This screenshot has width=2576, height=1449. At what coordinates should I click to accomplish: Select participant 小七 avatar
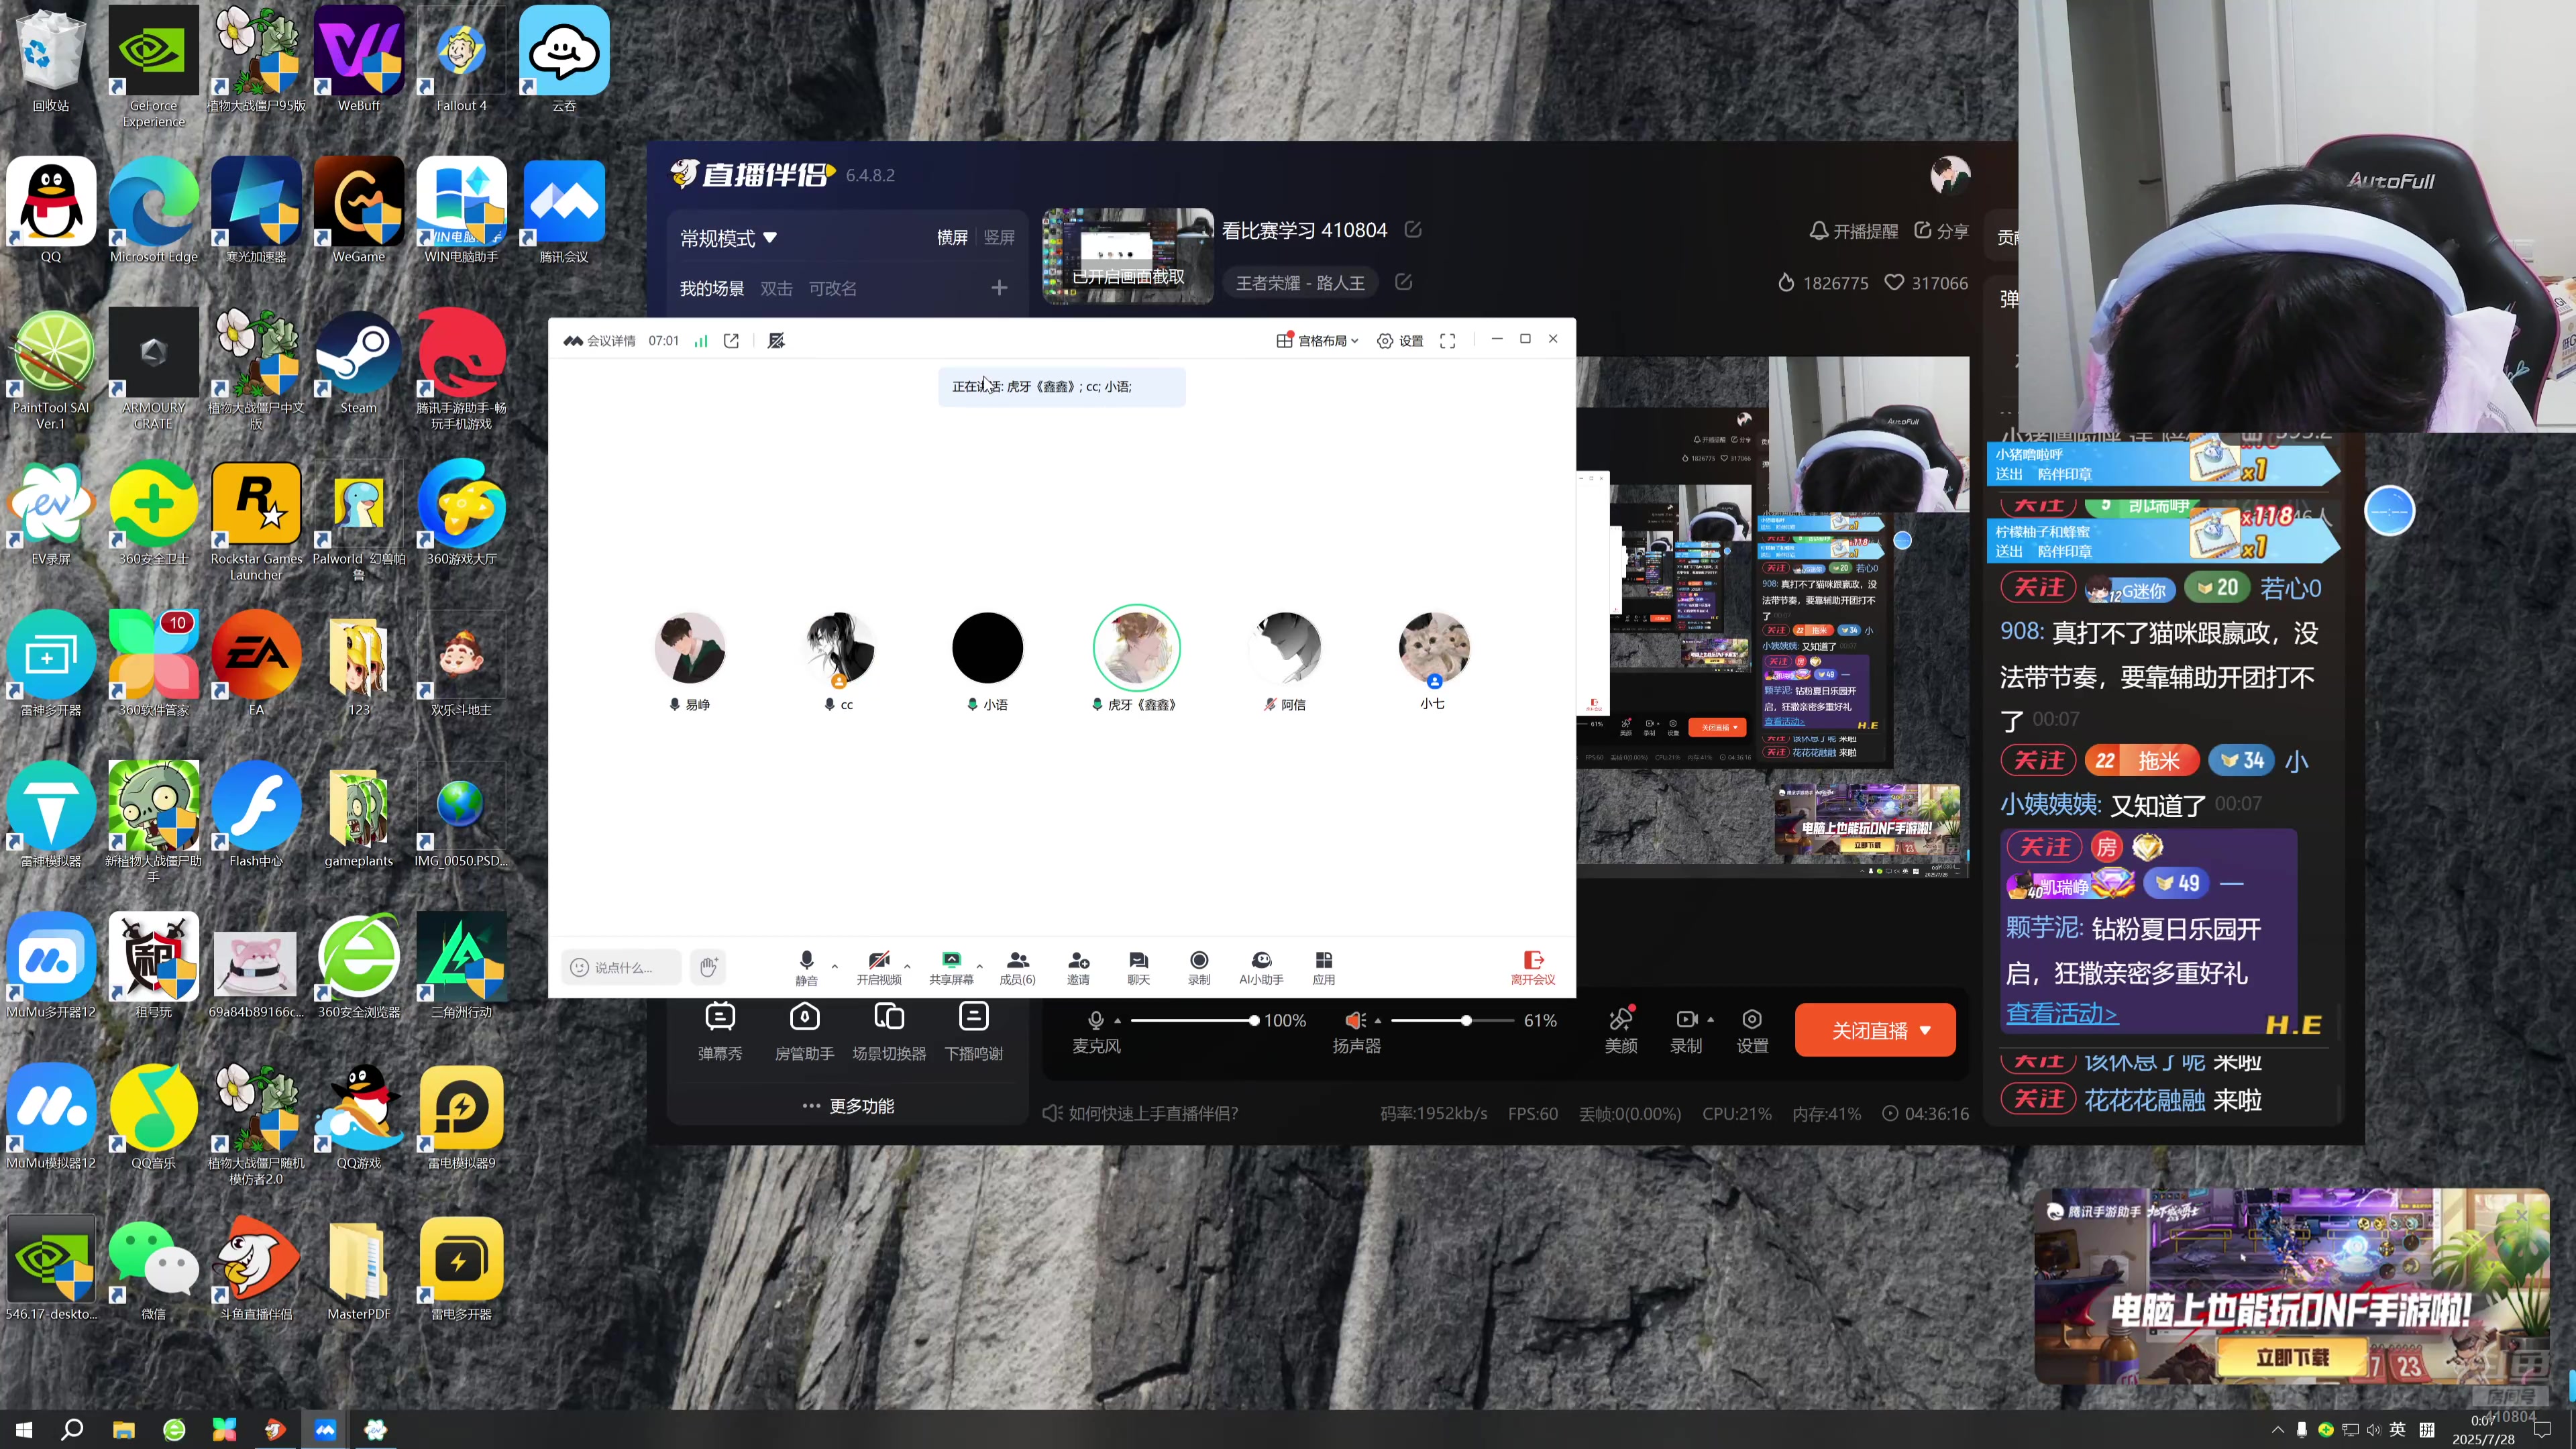point(1433,648)
